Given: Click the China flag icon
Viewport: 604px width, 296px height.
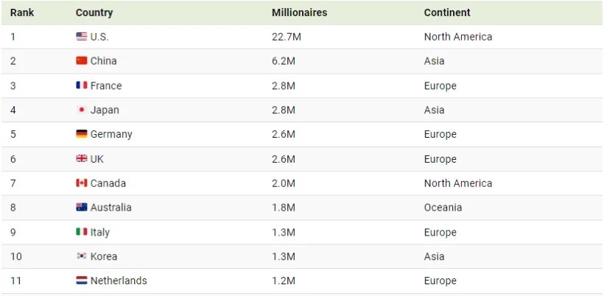Looking at the screenshot, I should pyautogui.click(x=82, y=61).
